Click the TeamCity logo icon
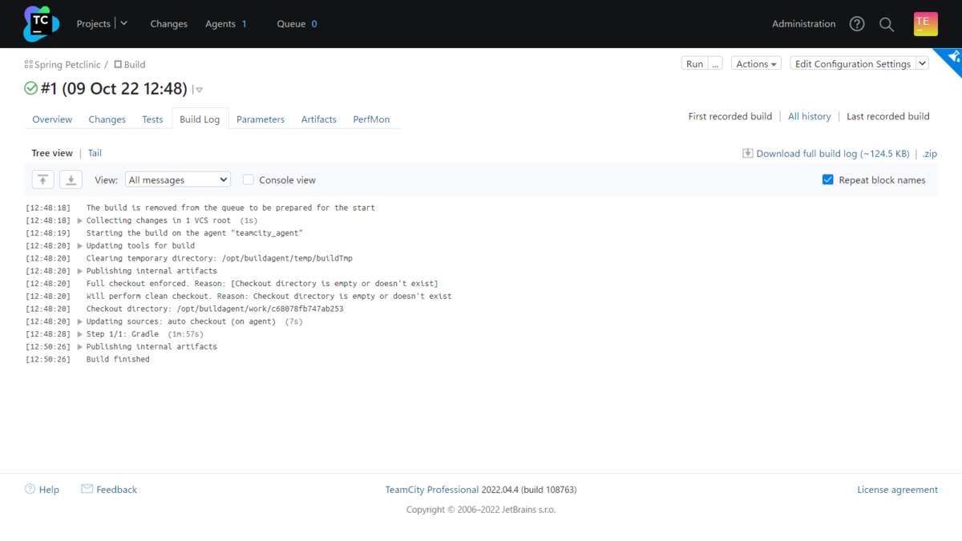This screenshot has width=962, height=541. 41,24
